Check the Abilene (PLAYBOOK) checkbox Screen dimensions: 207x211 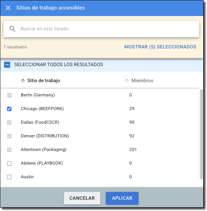[x=9, y=163]
